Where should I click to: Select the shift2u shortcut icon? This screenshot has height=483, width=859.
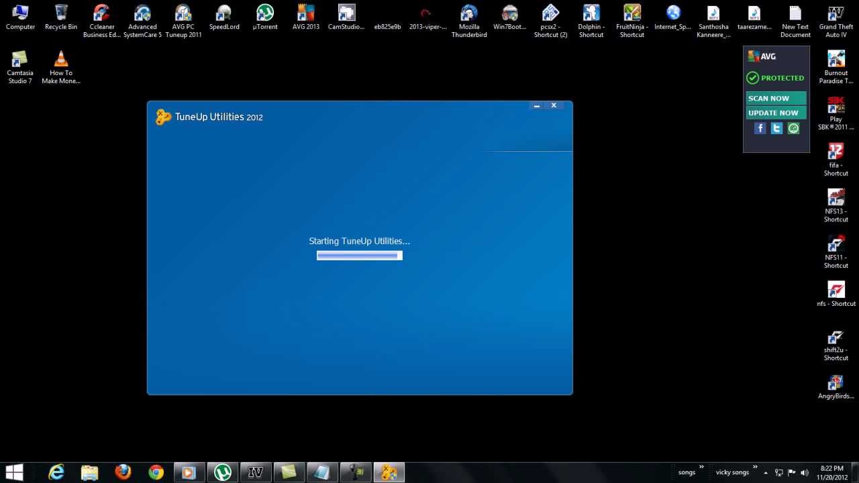coord(836,344)
